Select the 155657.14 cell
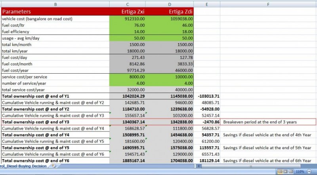 (127, 116)
